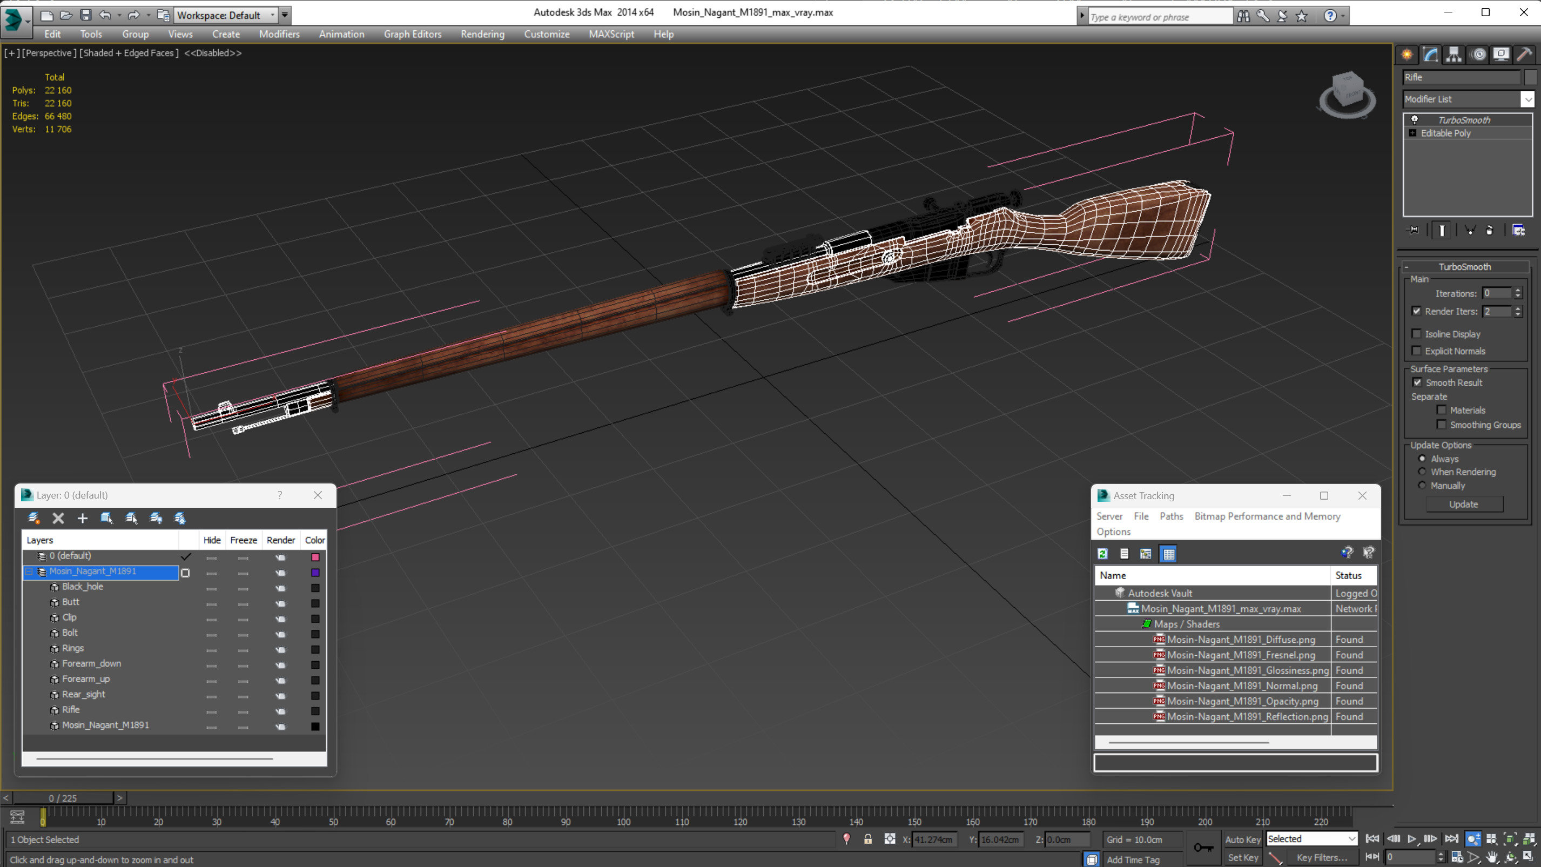Click Pin Stack icon under modifier stack
The image size is (1541, 867).
tap(1413, 230)
